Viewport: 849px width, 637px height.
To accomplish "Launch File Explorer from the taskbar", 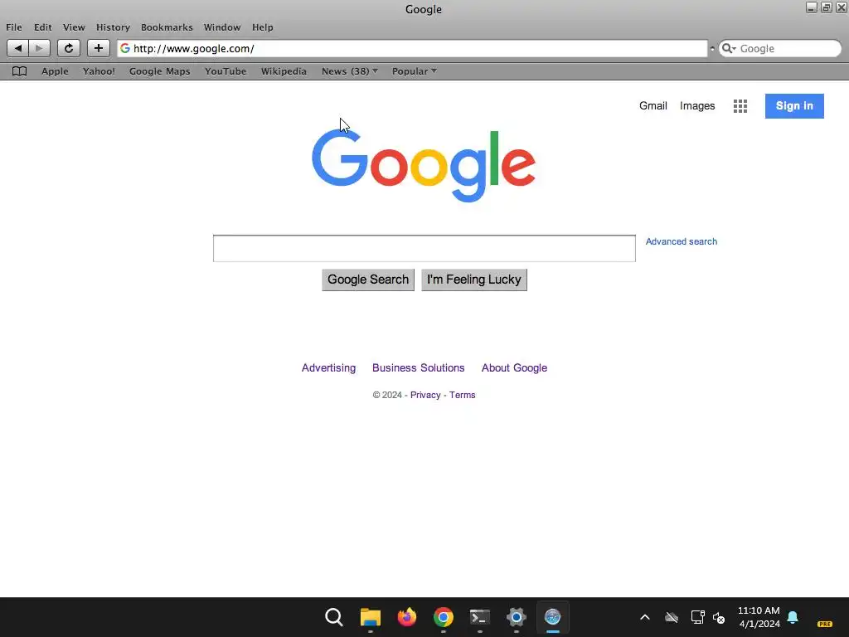I will click(x=371, y=617).
